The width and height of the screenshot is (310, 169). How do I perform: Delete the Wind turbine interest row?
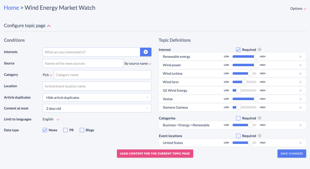(300, 74)
